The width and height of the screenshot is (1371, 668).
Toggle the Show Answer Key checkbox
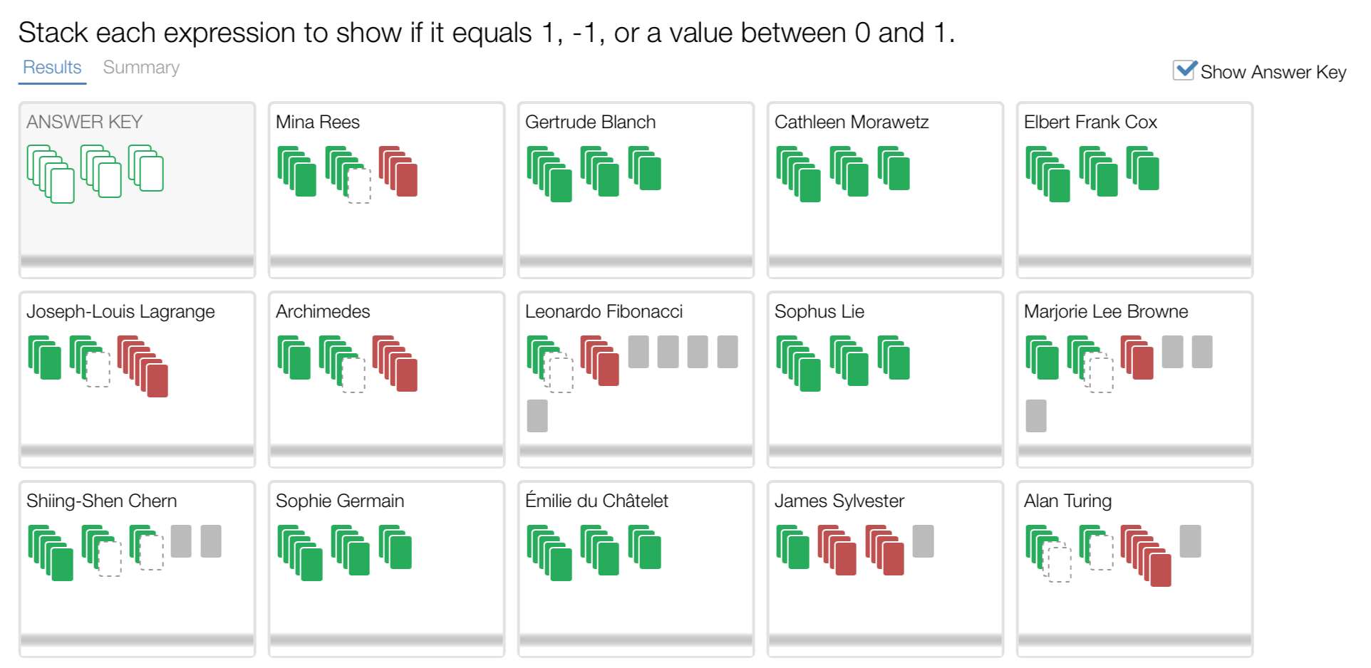1184,71
